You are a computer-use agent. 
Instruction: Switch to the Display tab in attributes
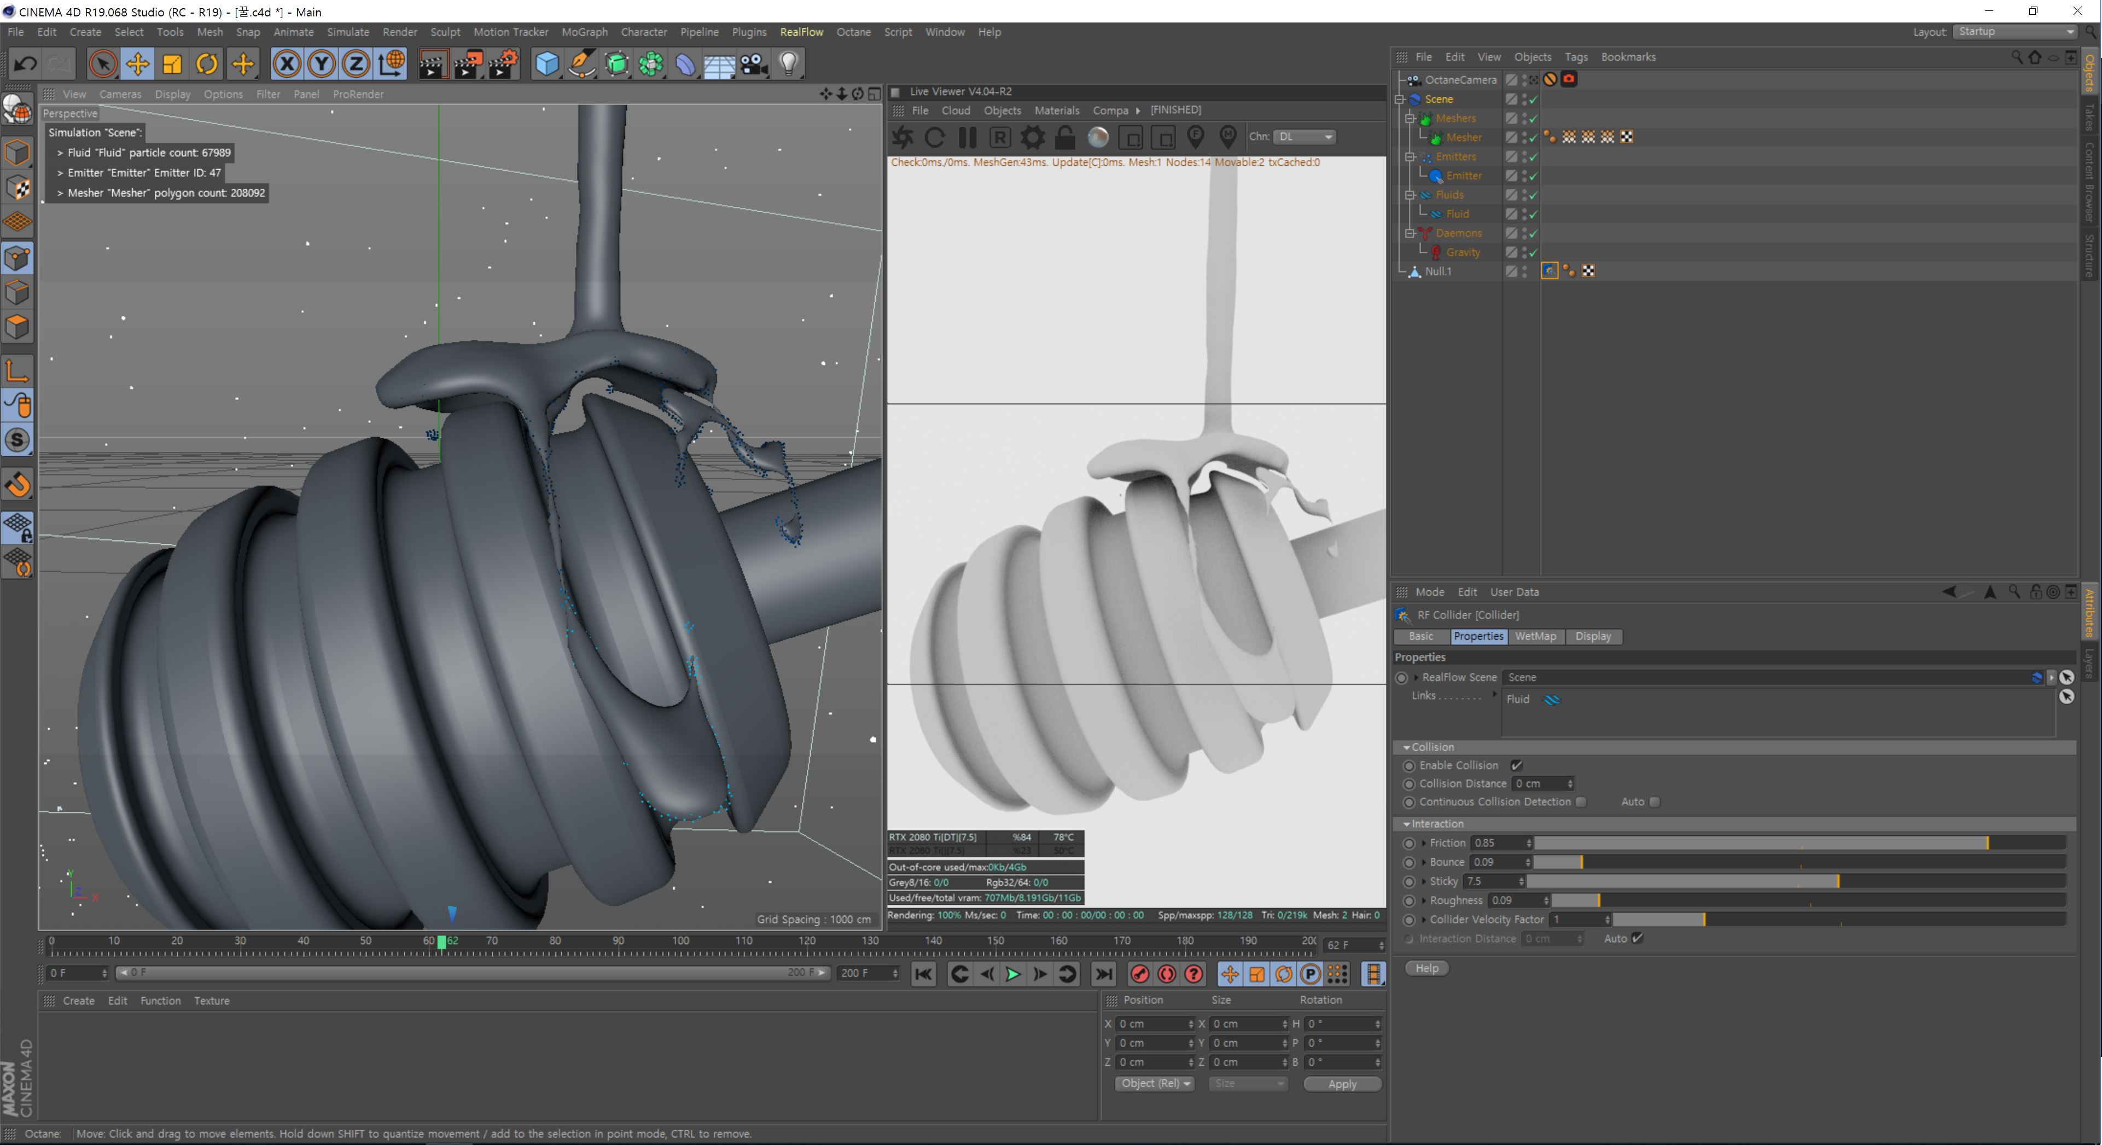coord(1593,637)
